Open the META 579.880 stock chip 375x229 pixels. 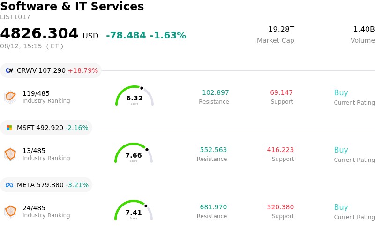click(x=46, y=185)
